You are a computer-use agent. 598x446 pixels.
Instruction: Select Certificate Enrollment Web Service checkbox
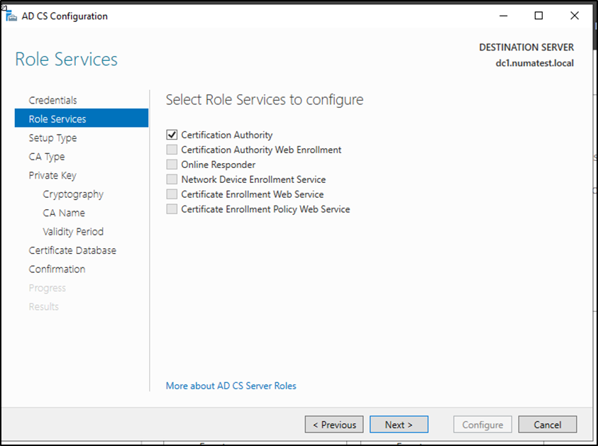coord(172,194)
